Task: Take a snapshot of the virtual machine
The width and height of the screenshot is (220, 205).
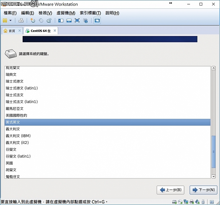Action: click(x=33, y=20)
